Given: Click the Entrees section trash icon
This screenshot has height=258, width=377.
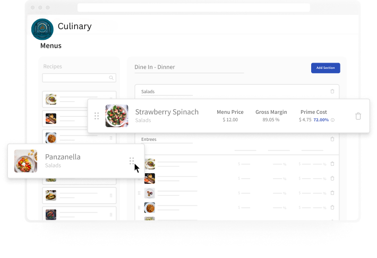Looking at the screenshot, I should [332, 139].
